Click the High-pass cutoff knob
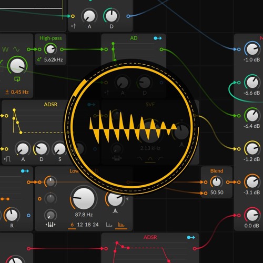This screenshot has width=263, height=263. click(50, 49)
